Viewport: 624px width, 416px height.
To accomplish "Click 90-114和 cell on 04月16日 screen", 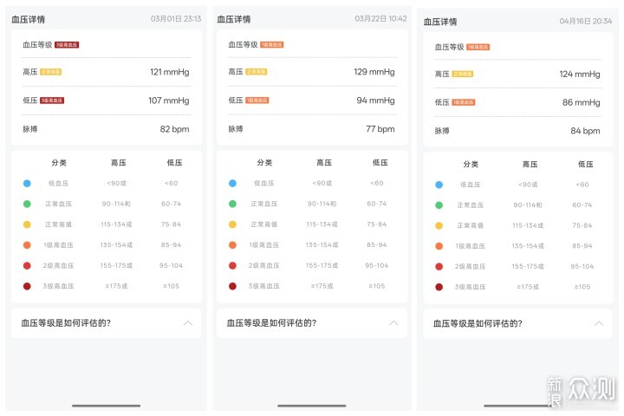I will click(528, 205).
